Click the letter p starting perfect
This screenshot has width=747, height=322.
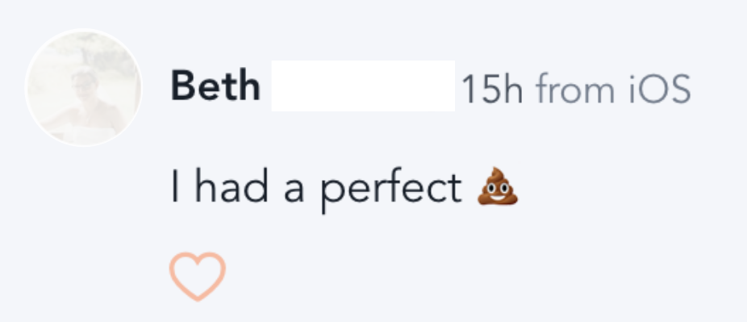pos(330,195)
